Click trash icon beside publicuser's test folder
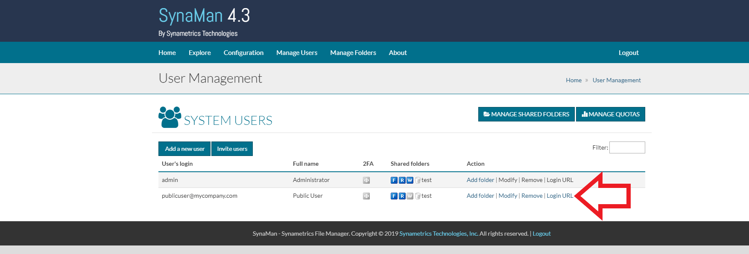749x254 pixels. pyautogui.click(x=418, y=196)
